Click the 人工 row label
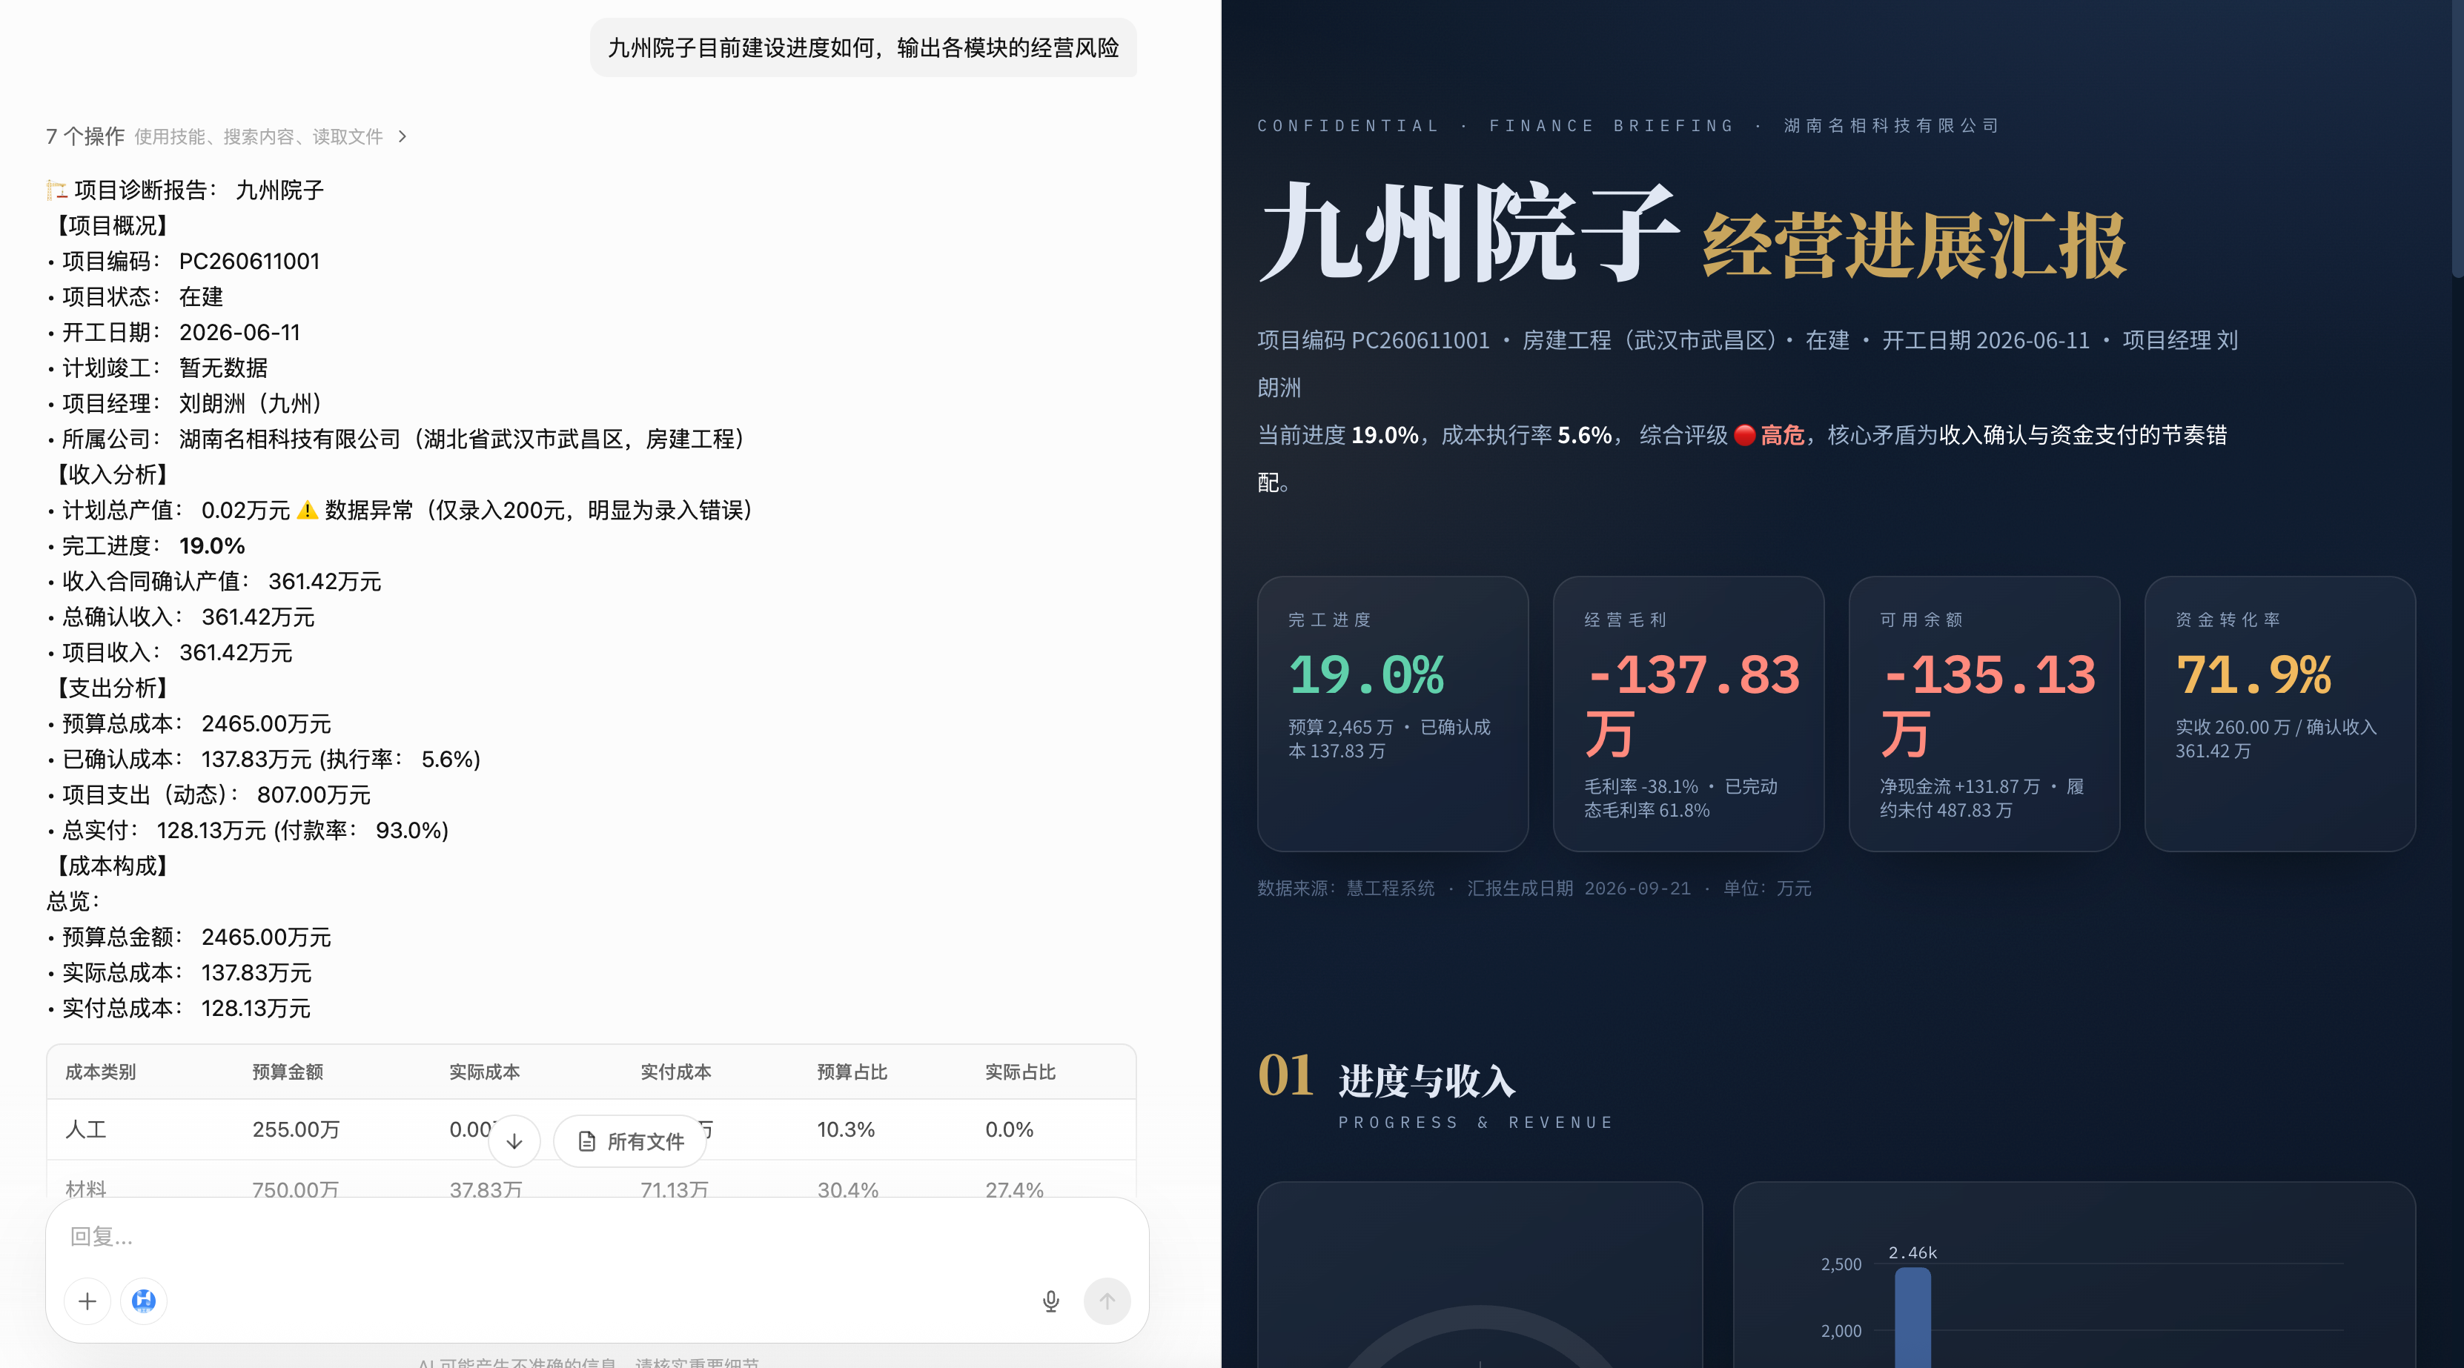Screen dimensions: 2464x1368 [85, 1129]
